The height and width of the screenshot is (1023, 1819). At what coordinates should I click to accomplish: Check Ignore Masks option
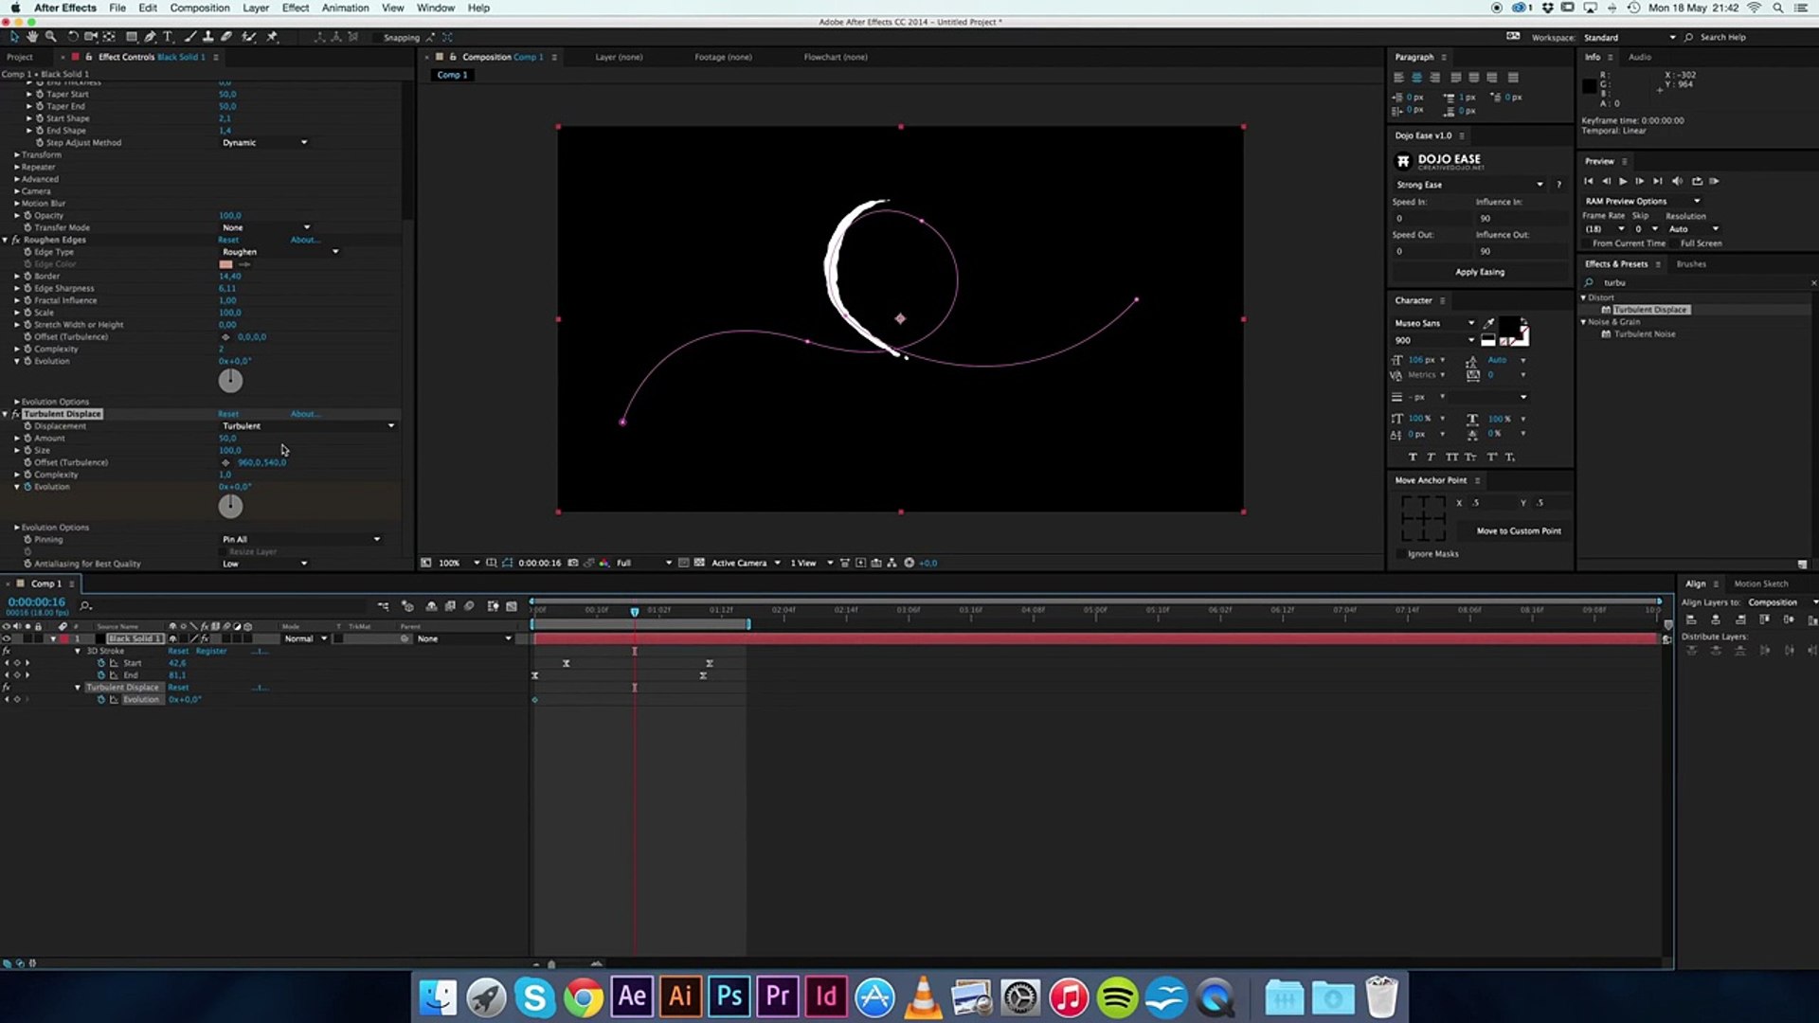click(x=1401, y=554)
